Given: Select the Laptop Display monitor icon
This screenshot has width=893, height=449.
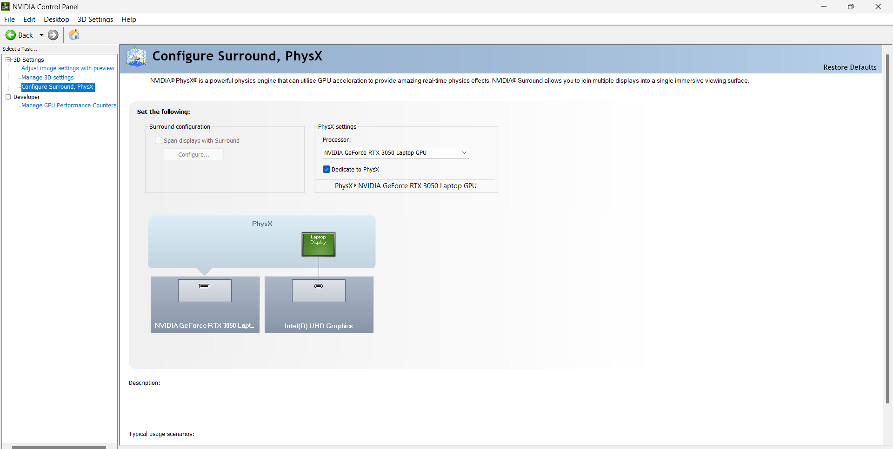Looking at the screenshot, I should pyautogui.click(x=319, y=244).
